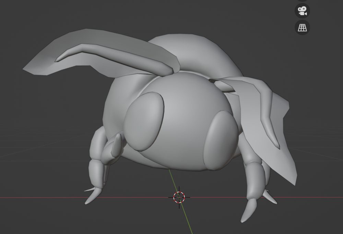Click the 3D cursor crosshair
The height and width of the screenshot is (234, 343).
179,197
